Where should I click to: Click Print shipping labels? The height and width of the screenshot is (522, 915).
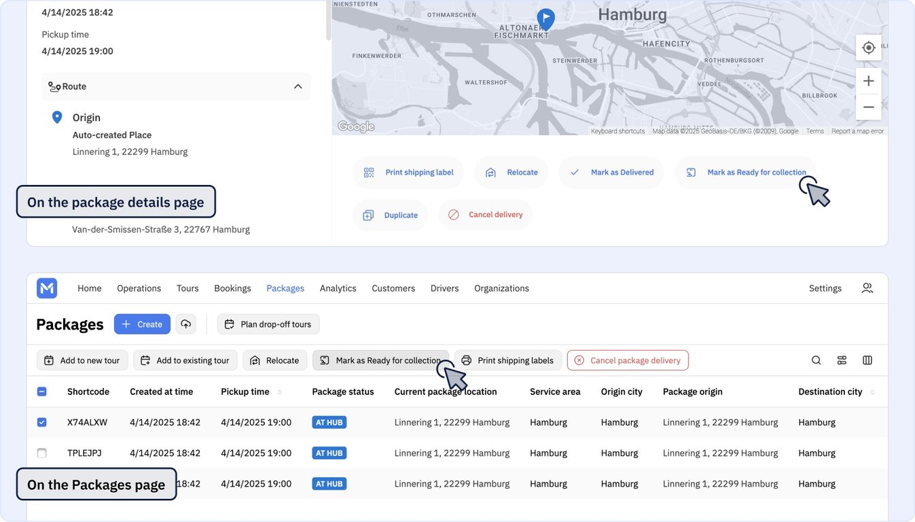[x=508, y=360]
